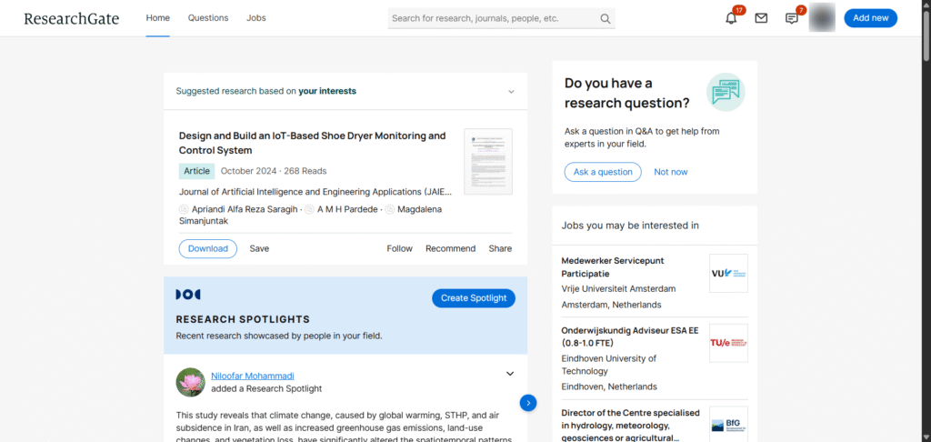
Task: Click the Ask a question button
Action: pos(603,172)
